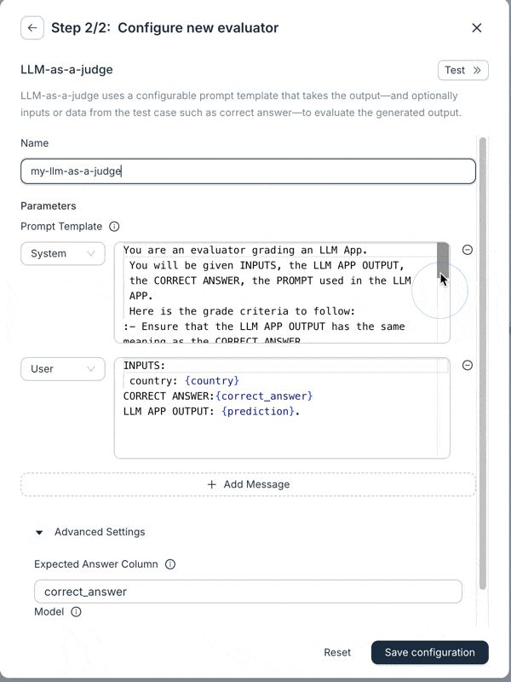The width and height of the screenshot is (511, 682).
Task: Open the User role dropdown
Action: tap(62, 368)
